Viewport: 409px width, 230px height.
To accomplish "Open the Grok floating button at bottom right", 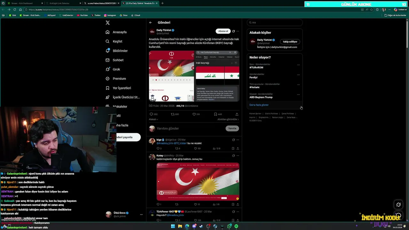I will click(398, 204).
